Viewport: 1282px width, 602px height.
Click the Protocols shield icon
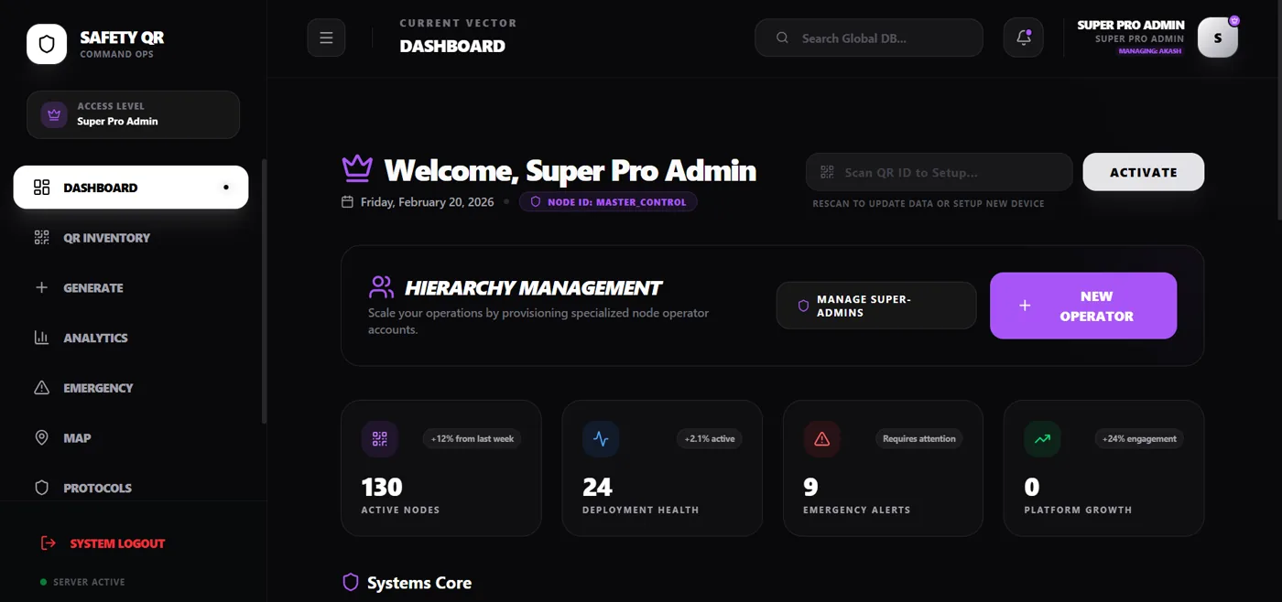coord(42,488)
